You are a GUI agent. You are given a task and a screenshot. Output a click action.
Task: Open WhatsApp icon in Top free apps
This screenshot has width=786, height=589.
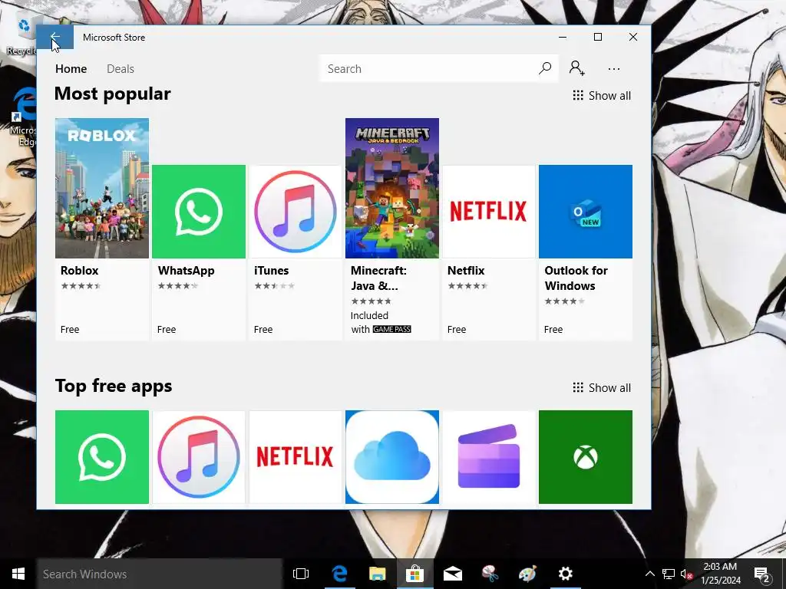tap(102, 457)
